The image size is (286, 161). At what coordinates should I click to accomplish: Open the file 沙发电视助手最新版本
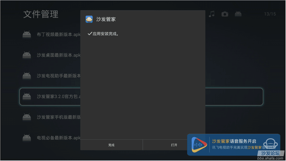tap(59, 76)
